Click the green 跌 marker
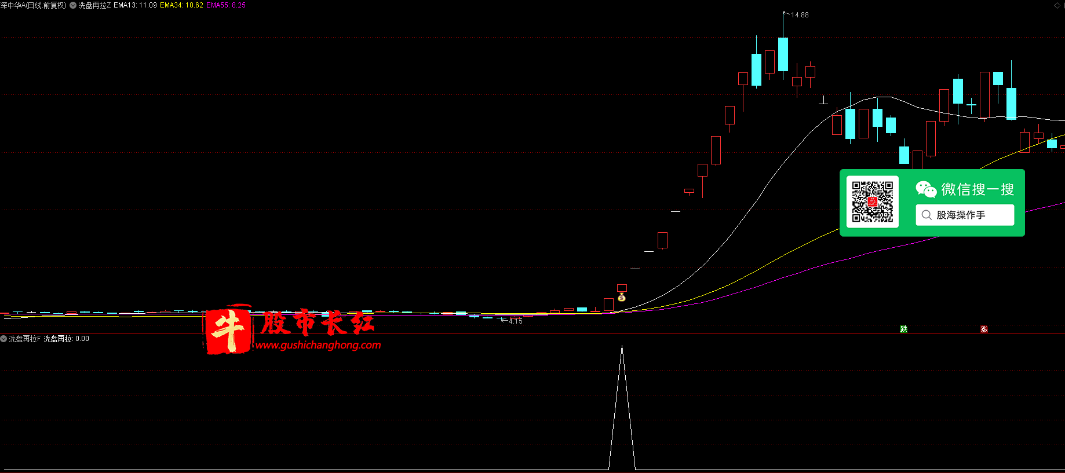Screen dimensions: 1065x473 (903, 329)
